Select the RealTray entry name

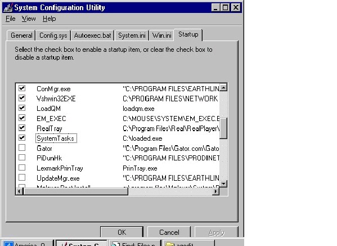[49, 128]
